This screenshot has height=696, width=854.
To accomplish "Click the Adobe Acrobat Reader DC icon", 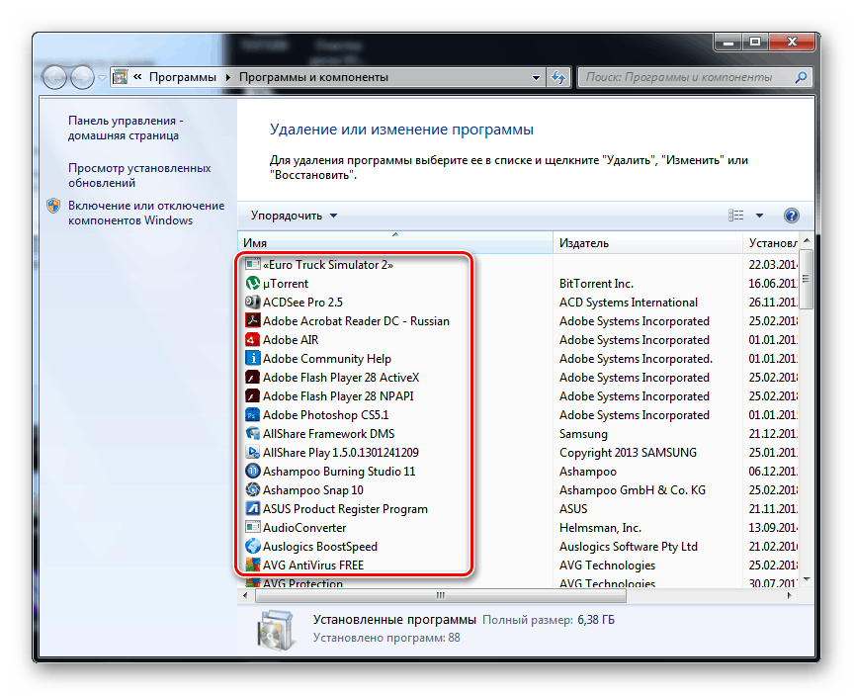I will click(x=253, y=320).
